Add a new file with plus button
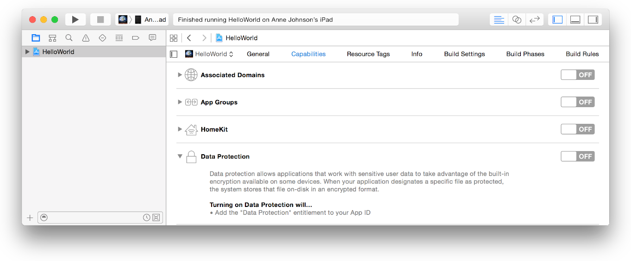Viewport: 631px width, 261px height. (x=30, y=218)
